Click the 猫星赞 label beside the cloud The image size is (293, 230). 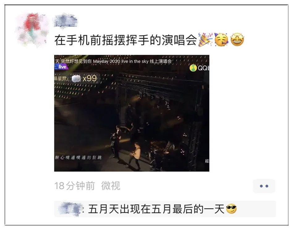pyautogui.click(x=61, y=79)
